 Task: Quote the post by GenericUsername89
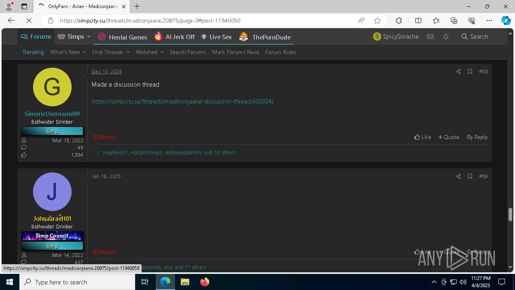pos(449,137)
